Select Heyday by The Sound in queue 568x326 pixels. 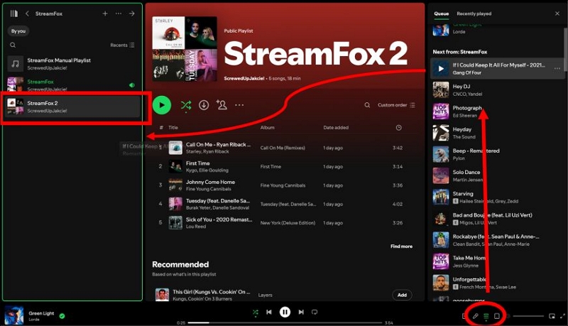click(497, 133)
